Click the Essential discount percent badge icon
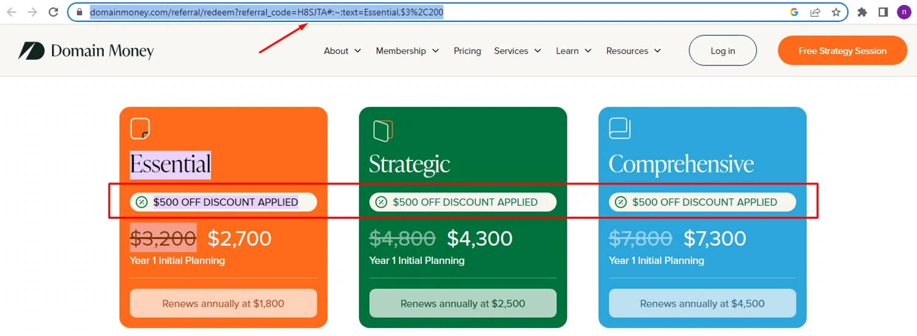This screenshot has width=917, height=336. (142, 202)
